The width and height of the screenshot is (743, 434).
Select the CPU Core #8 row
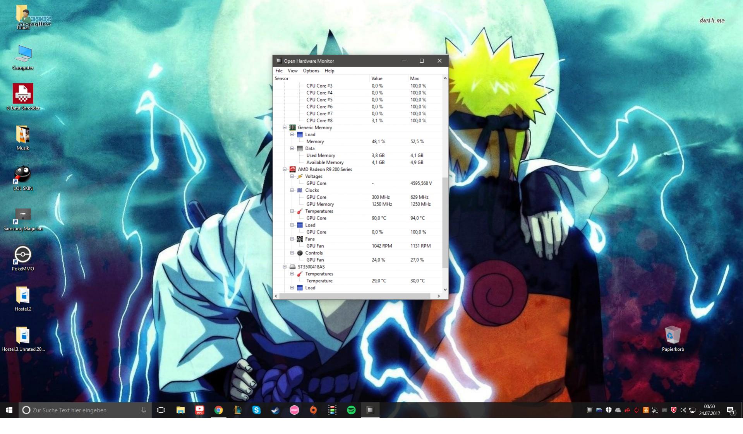357,120
